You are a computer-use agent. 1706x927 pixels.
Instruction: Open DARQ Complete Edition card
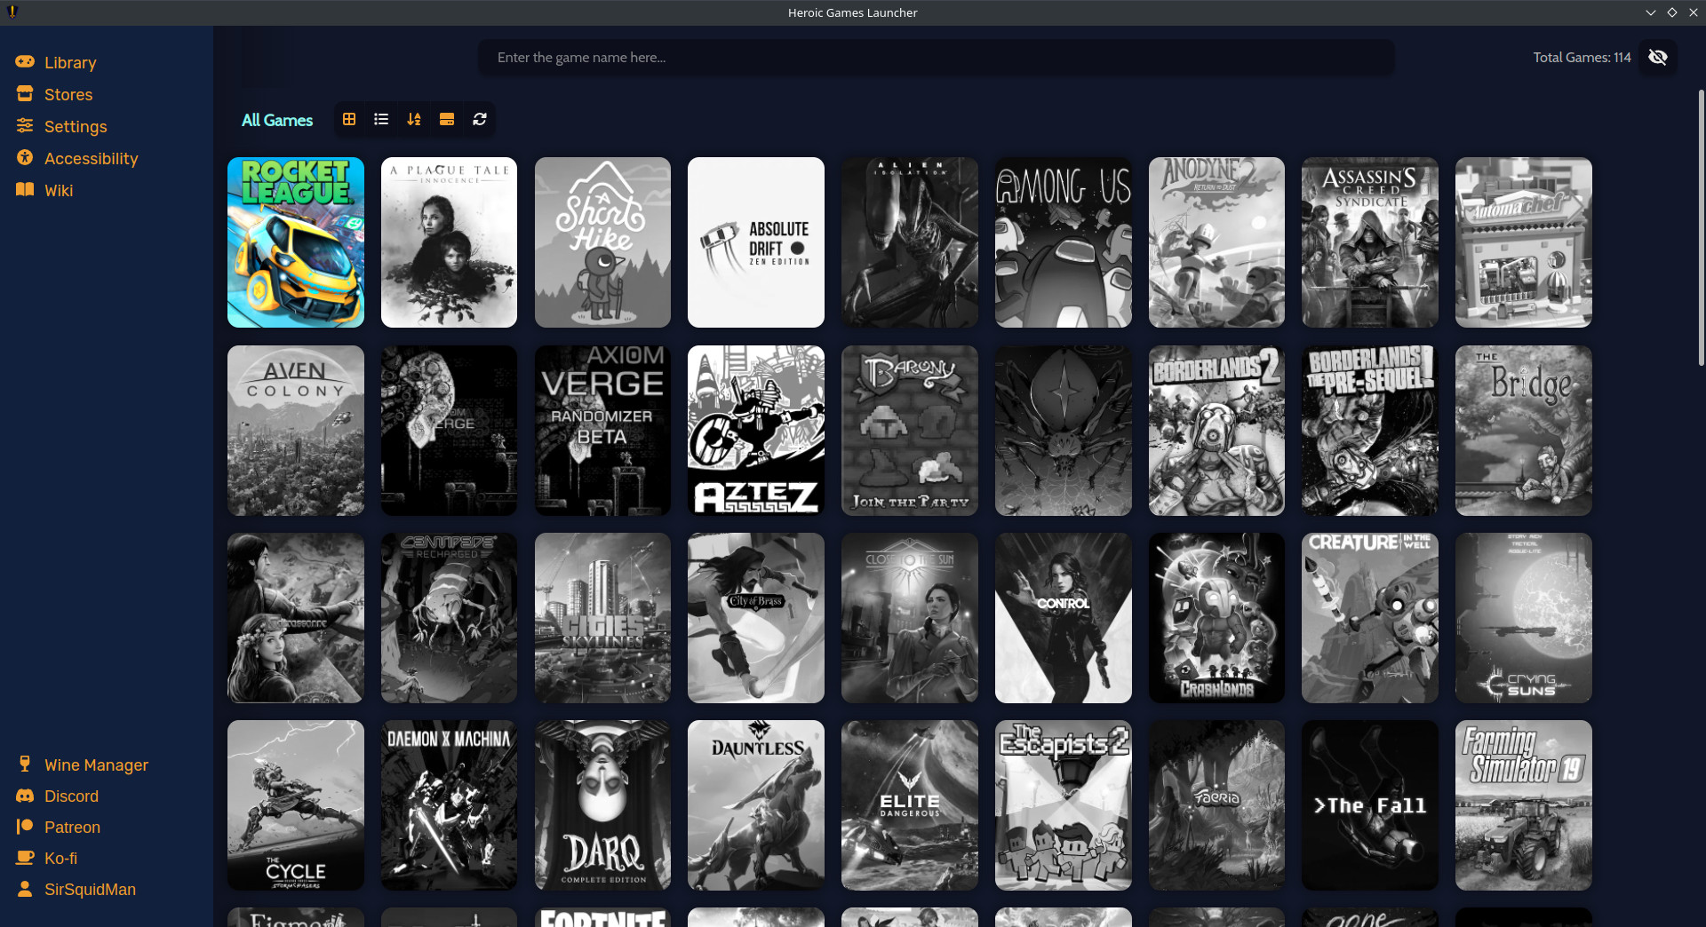tap(602, 805)
